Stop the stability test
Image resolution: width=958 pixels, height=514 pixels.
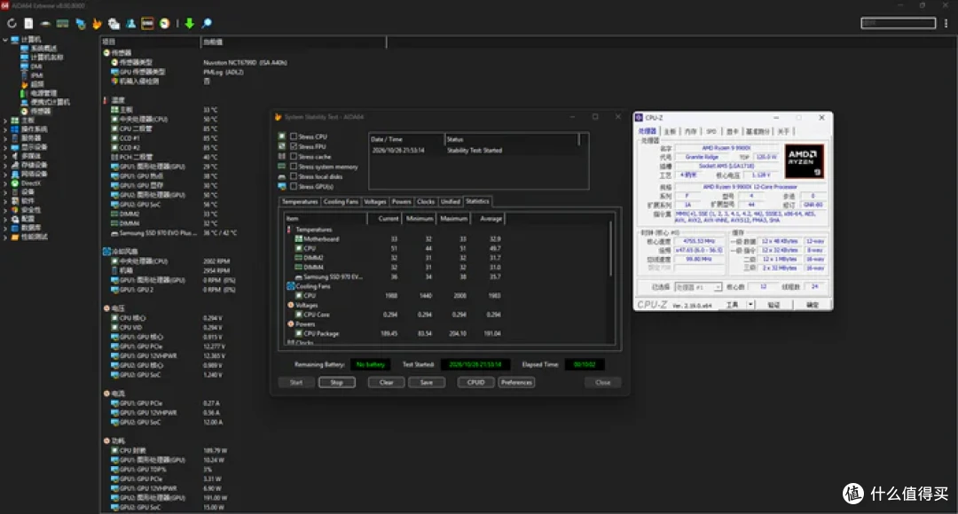pos(337,383)
